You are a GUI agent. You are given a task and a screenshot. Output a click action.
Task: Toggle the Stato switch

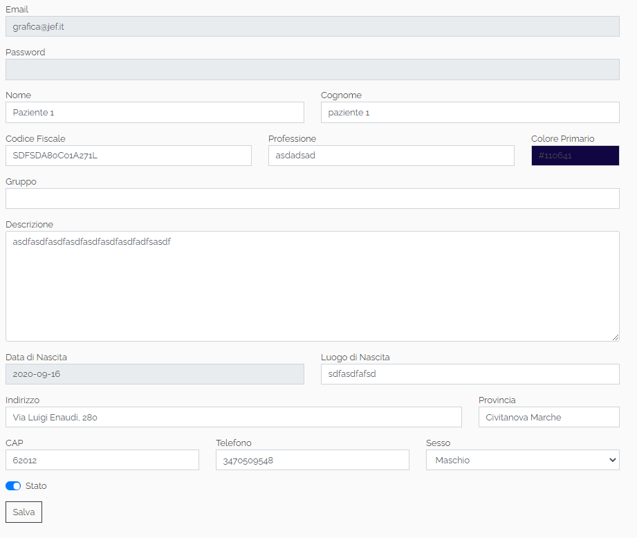pos(13,486)
